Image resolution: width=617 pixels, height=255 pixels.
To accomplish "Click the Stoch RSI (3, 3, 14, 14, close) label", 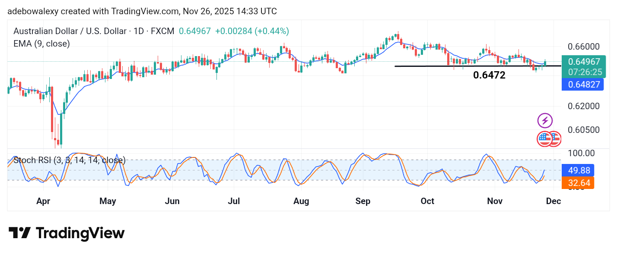I will (70, 161).
